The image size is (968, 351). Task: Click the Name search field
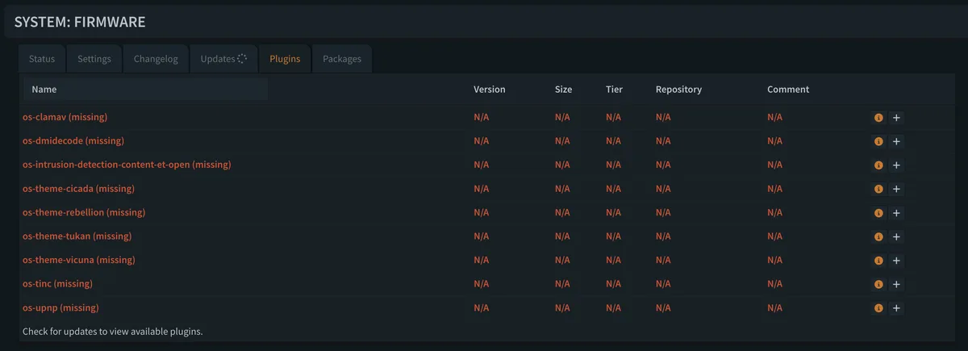point(145,90)
